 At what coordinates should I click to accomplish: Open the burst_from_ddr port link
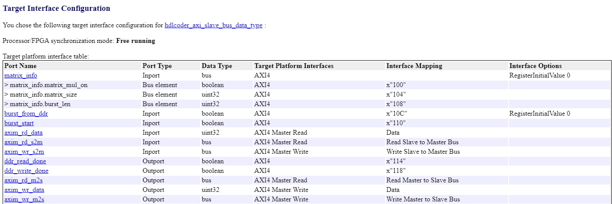click(26, 113)
